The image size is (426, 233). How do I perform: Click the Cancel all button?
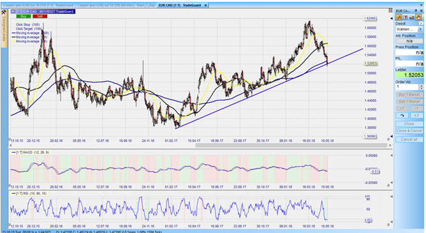(x=409, y=139)
